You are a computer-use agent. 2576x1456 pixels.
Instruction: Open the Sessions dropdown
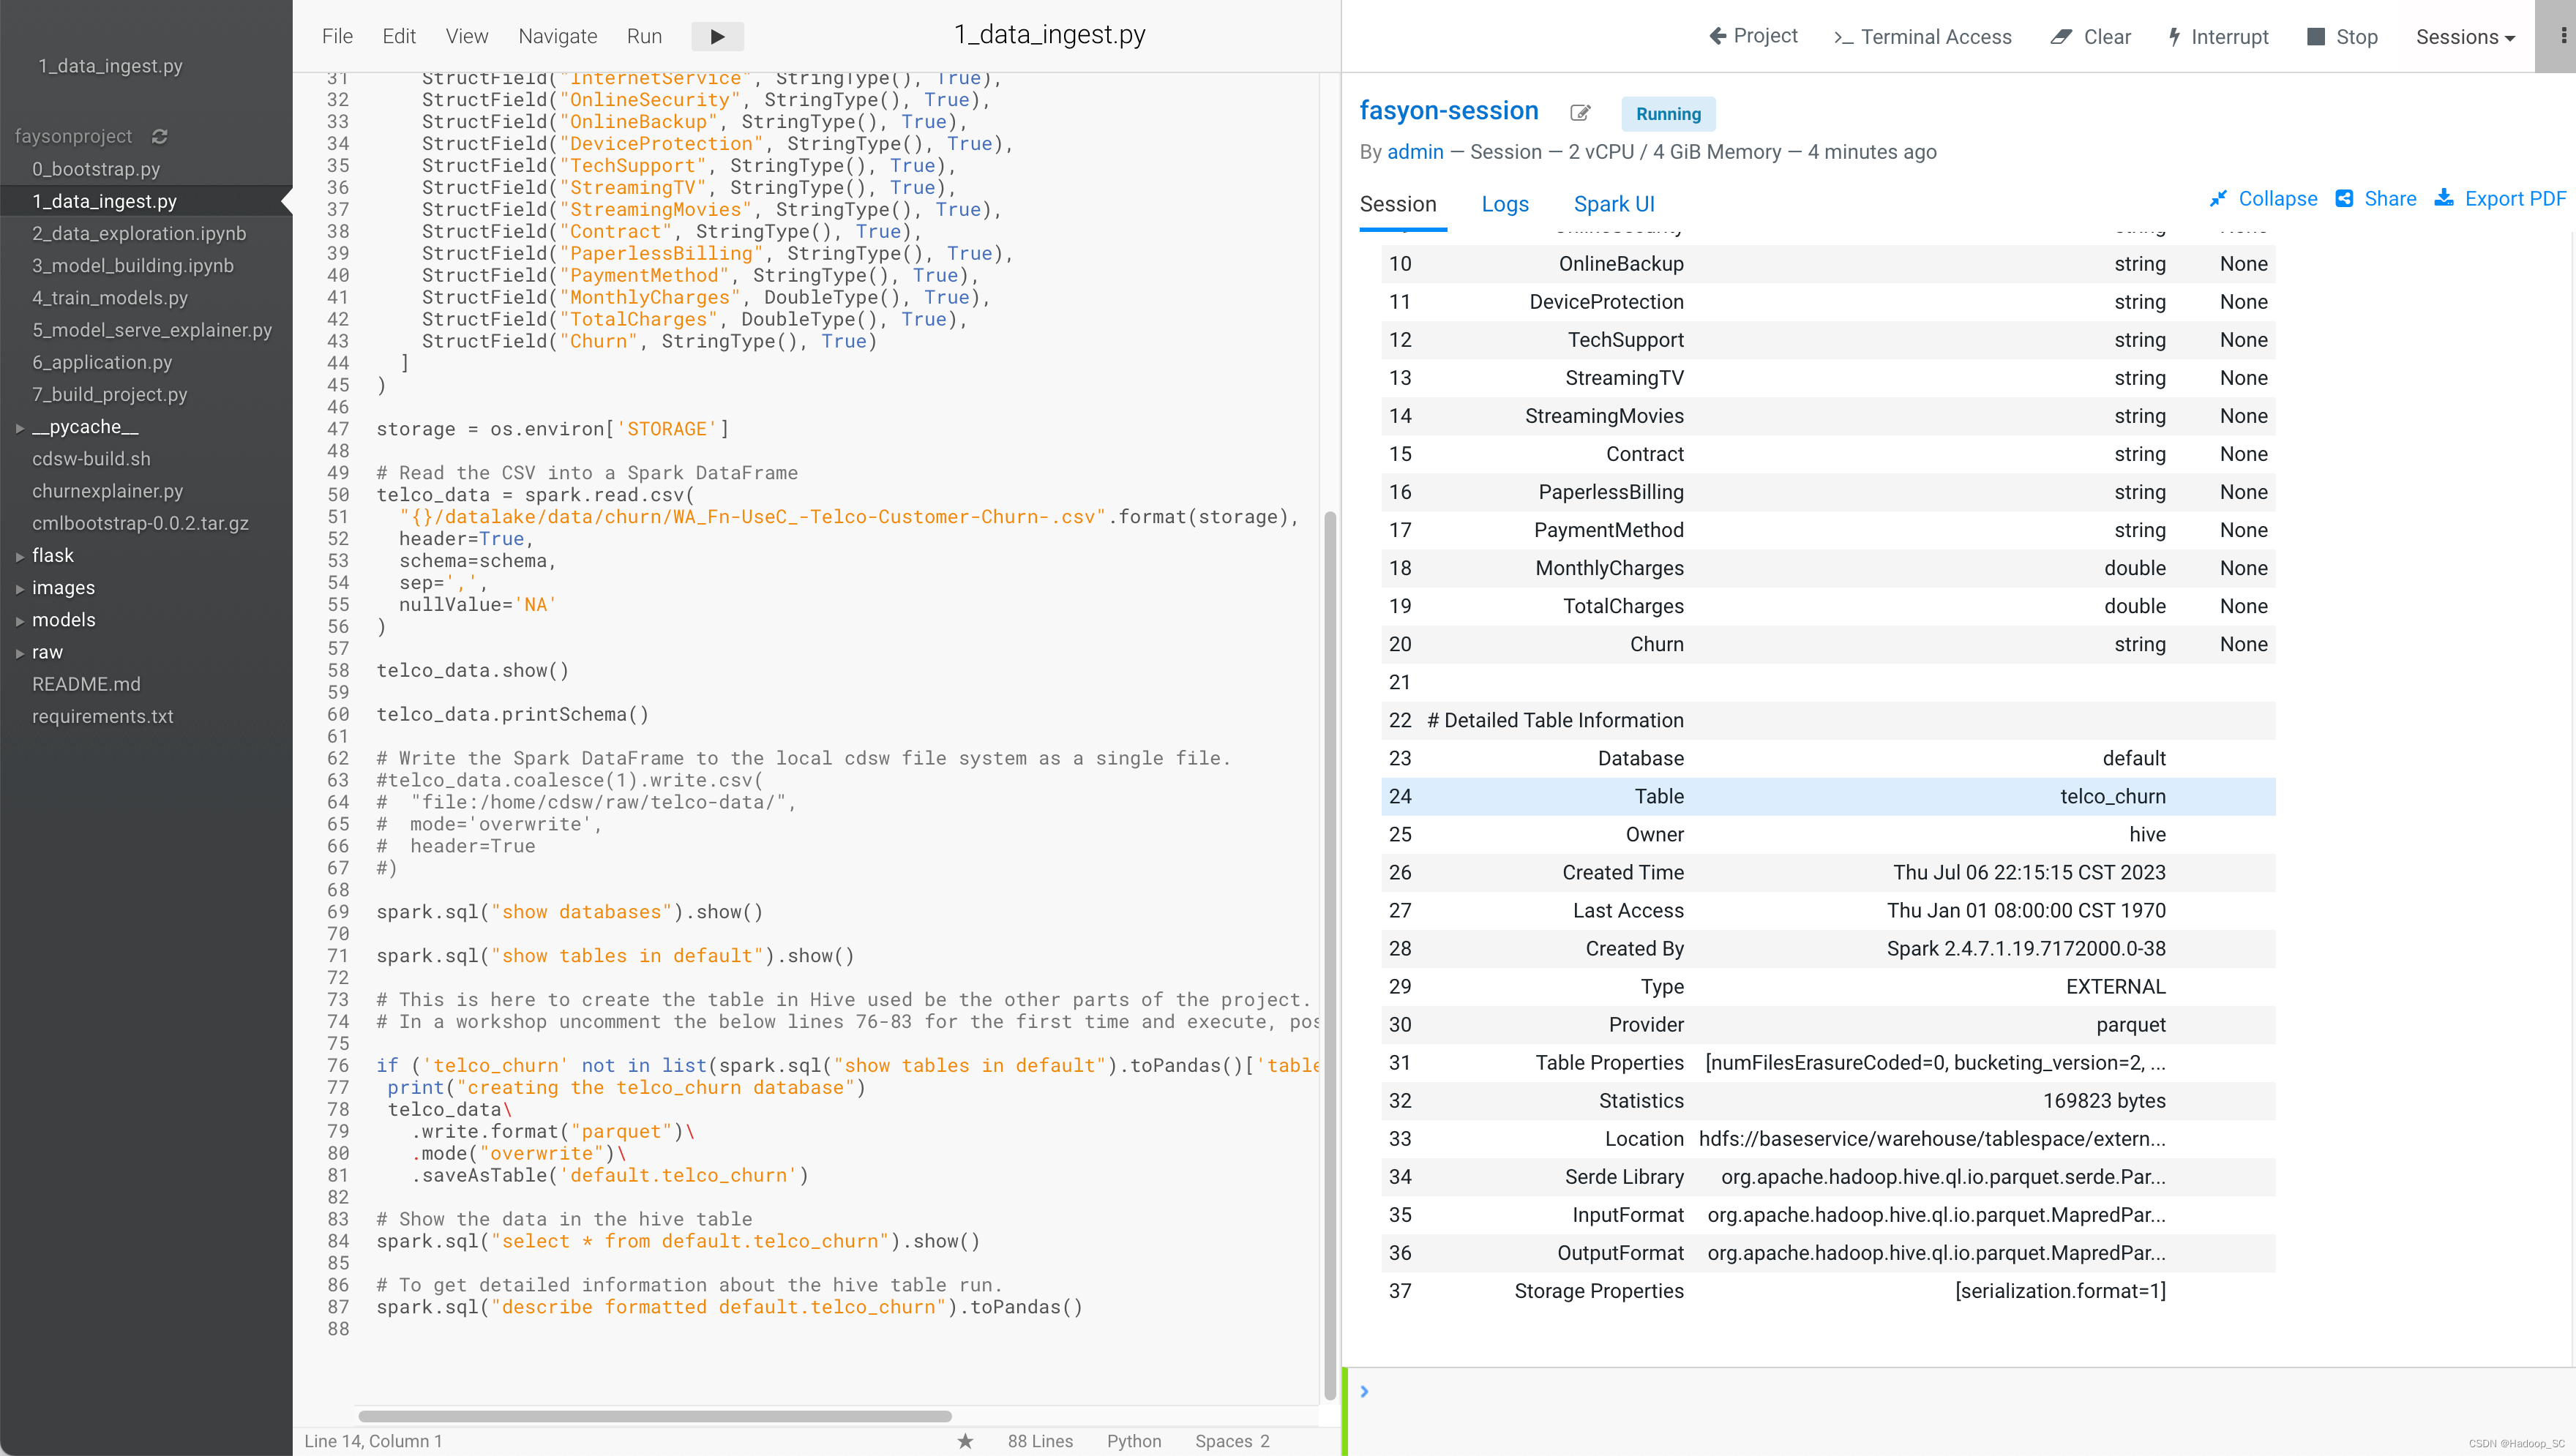2465,37
